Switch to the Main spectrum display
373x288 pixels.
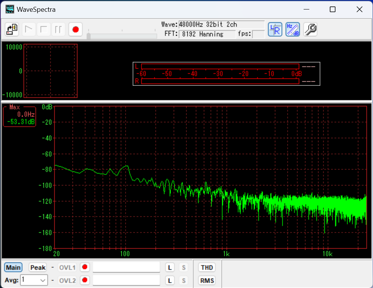pos(13,268)
